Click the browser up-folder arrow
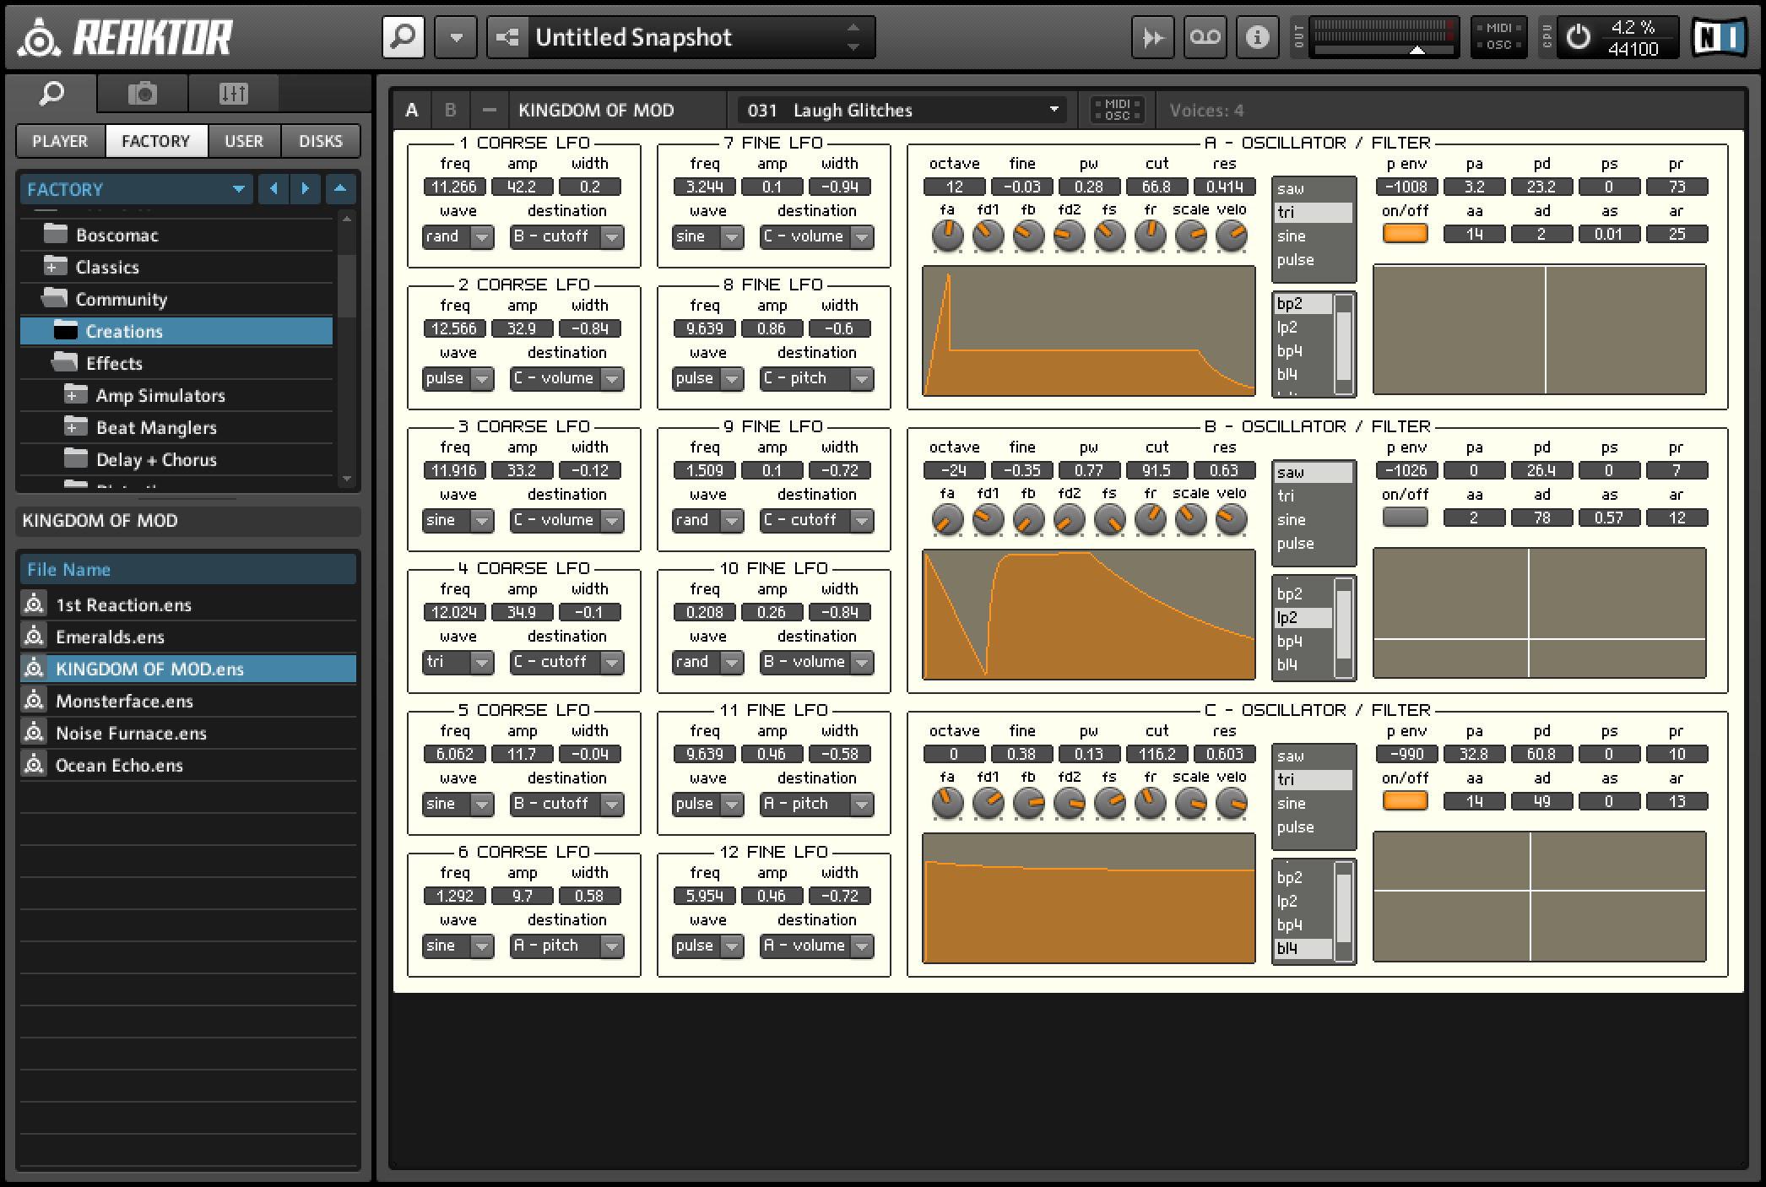 (x=340, y=189)
